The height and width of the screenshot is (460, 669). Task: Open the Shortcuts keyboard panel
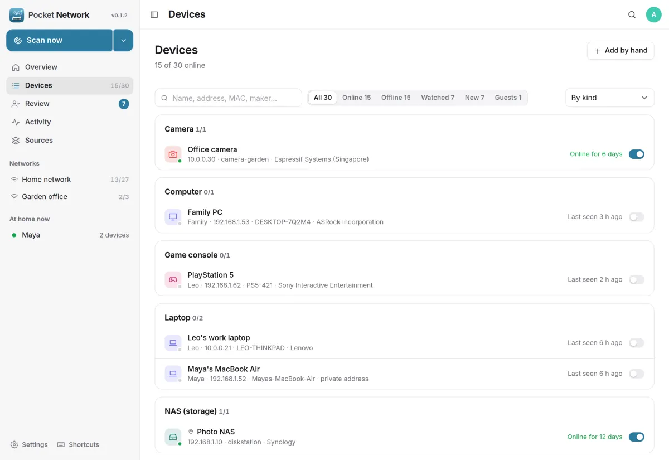(78, 444)
